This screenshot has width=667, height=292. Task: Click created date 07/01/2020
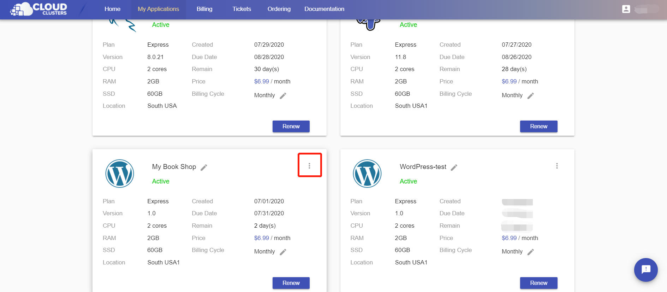pos(269,202)
